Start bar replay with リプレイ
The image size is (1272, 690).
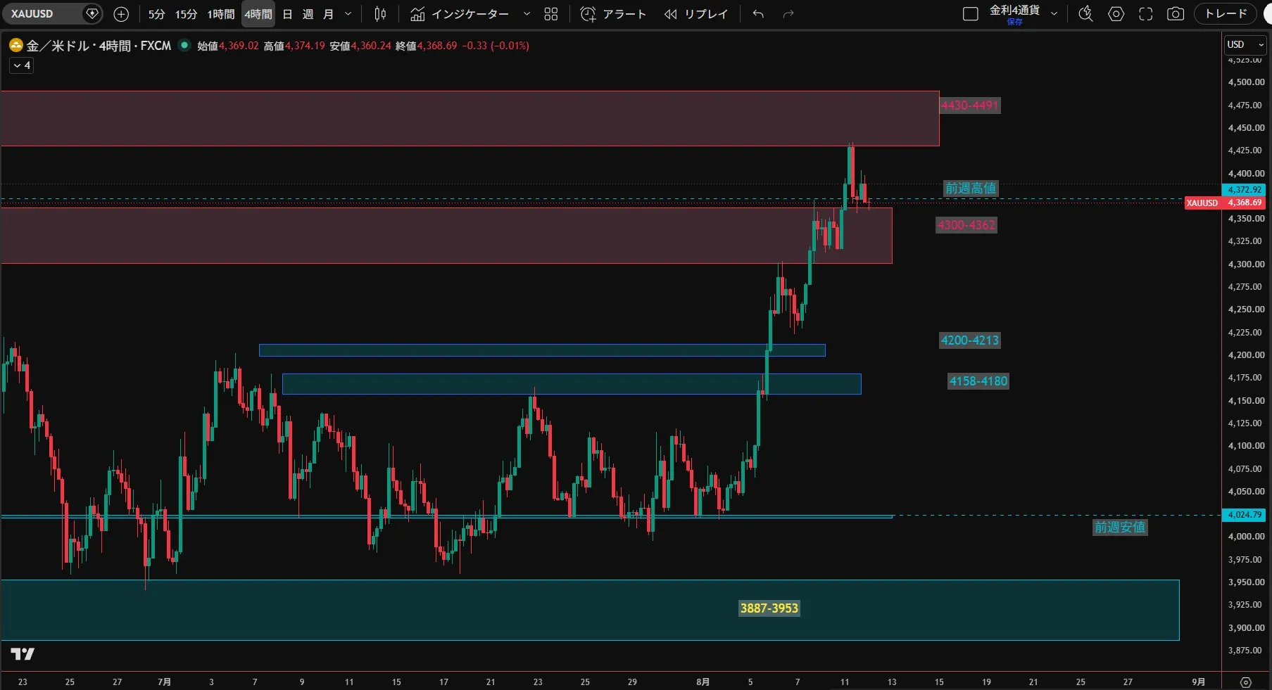point(696,14)
